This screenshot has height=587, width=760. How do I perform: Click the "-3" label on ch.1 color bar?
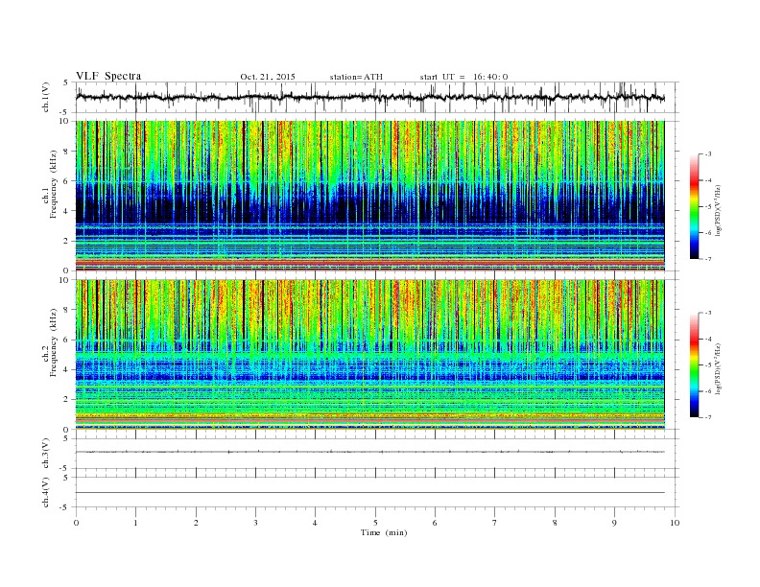[708, 154]
